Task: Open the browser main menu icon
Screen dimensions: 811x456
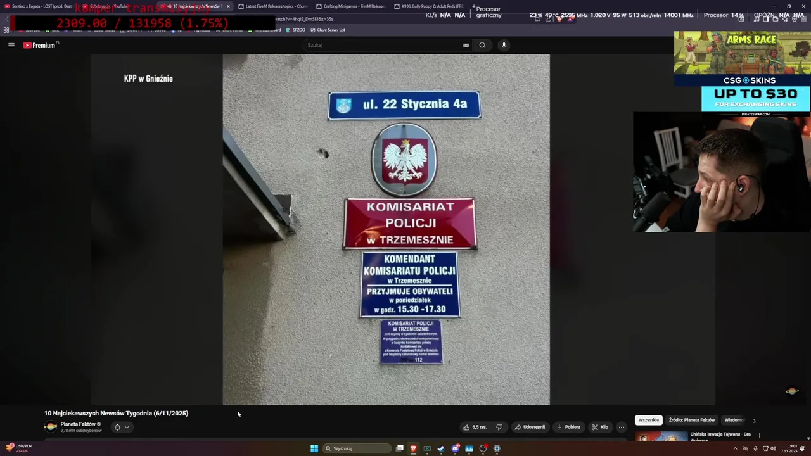Action: point(803,19)
